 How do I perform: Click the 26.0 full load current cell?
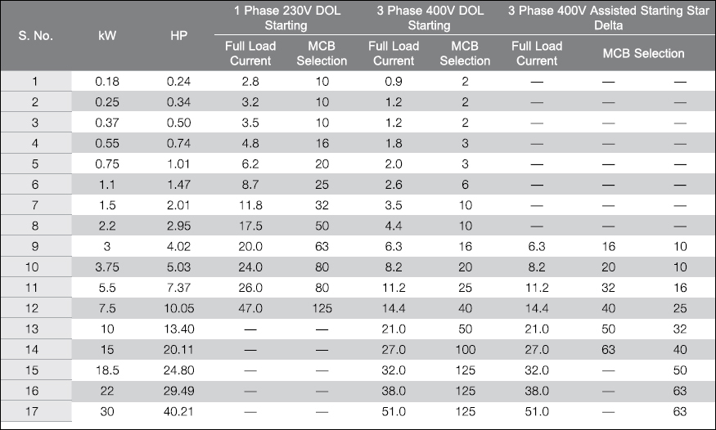click(250, 288)
